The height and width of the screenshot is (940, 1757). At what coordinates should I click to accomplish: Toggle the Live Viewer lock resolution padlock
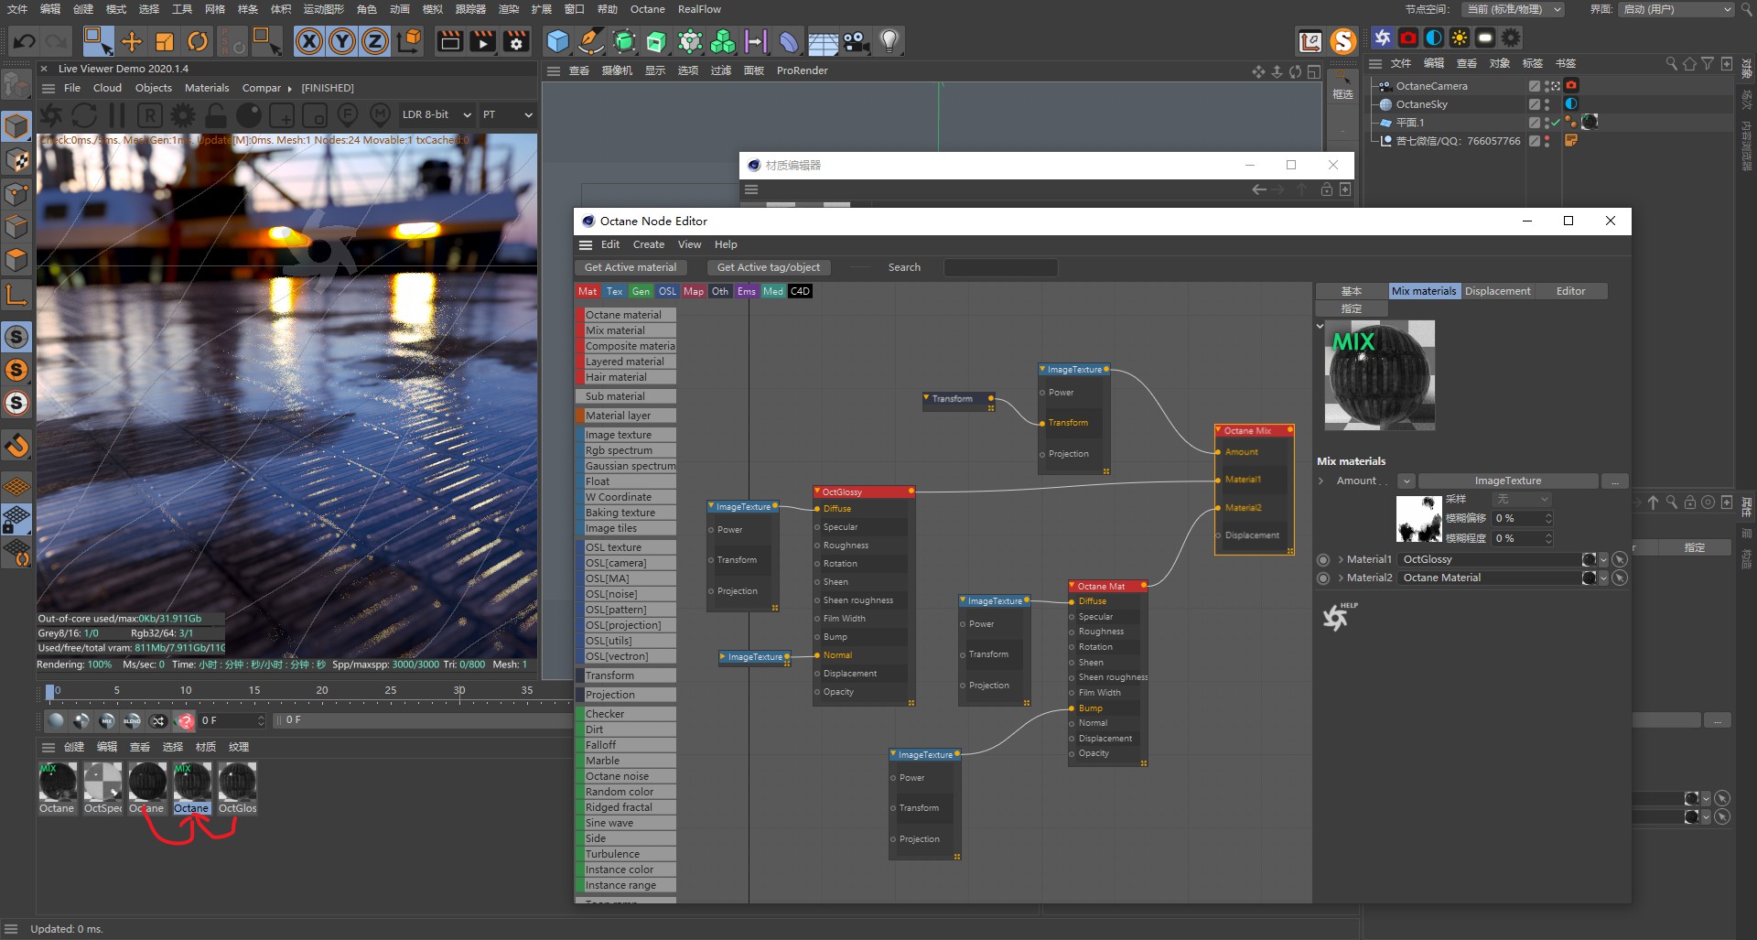pos(216,115)
